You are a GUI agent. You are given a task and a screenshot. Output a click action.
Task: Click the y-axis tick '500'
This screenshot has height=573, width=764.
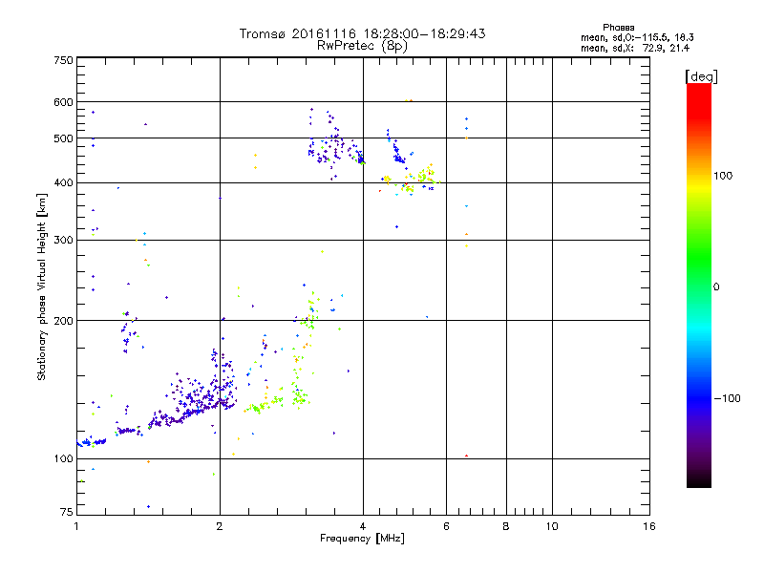63,138
